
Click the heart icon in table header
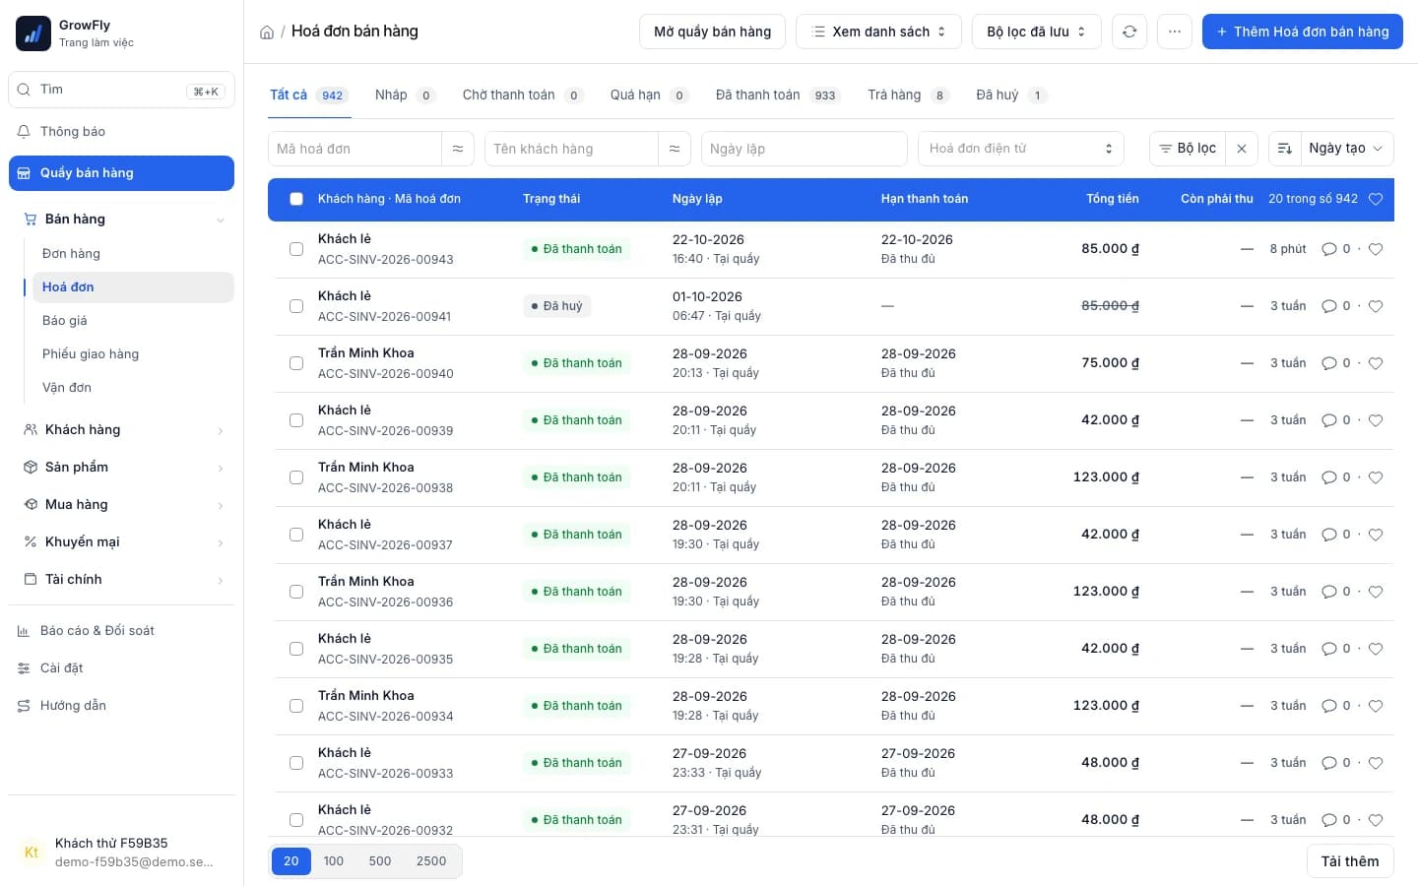(1376, 199)
